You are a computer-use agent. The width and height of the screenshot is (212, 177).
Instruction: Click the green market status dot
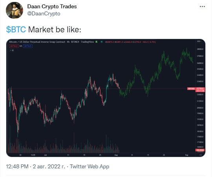point(102,42)
